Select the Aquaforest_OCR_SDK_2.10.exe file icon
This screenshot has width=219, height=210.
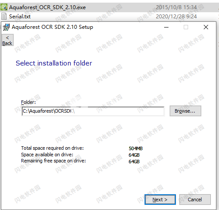point(4,7)
